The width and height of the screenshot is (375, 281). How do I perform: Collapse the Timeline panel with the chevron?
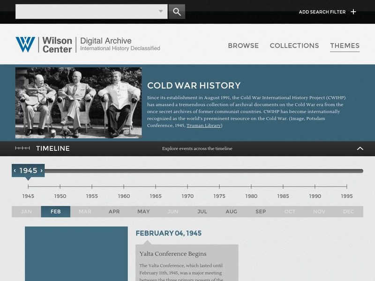[360, 148]
